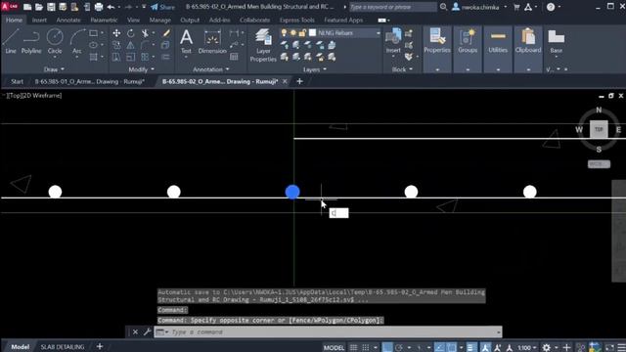The height and width of the screenshot is (352, 626).
Task: Expand the Layers panel dropdown
Action: (315, 69)
